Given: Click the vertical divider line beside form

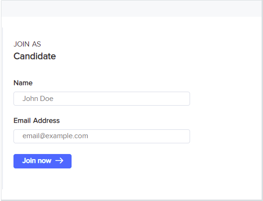Looking at the screenshot, I should click(x=2, y=108).
